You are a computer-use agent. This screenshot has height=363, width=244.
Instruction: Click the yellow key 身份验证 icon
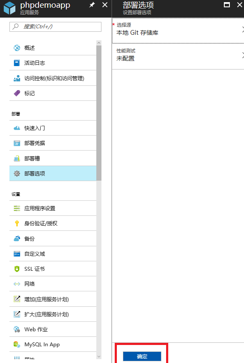(x=17, y=223)
